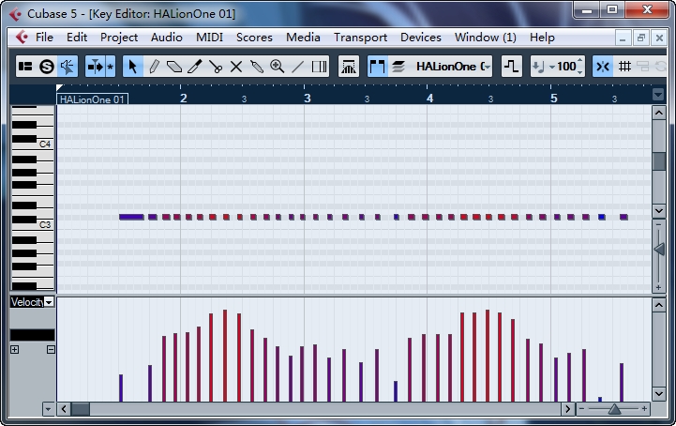Click the note display scroll up arrow
Image resolution: width=676 pixels, height=426 pixels.
tap(659, 114)
